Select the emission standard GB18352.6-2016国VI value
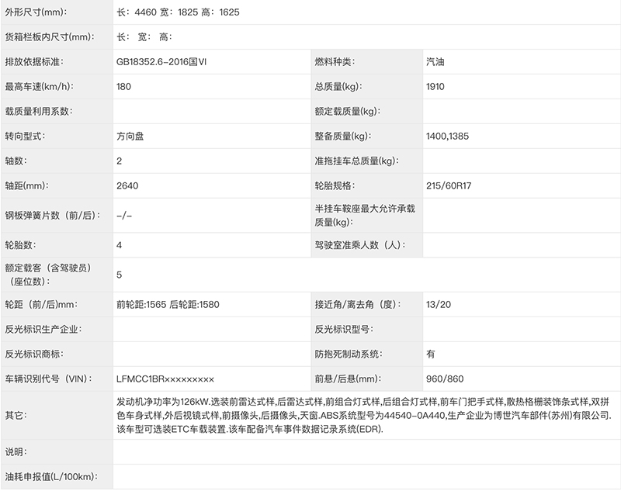This screenshot has height=491, width=621. (161, 62)
